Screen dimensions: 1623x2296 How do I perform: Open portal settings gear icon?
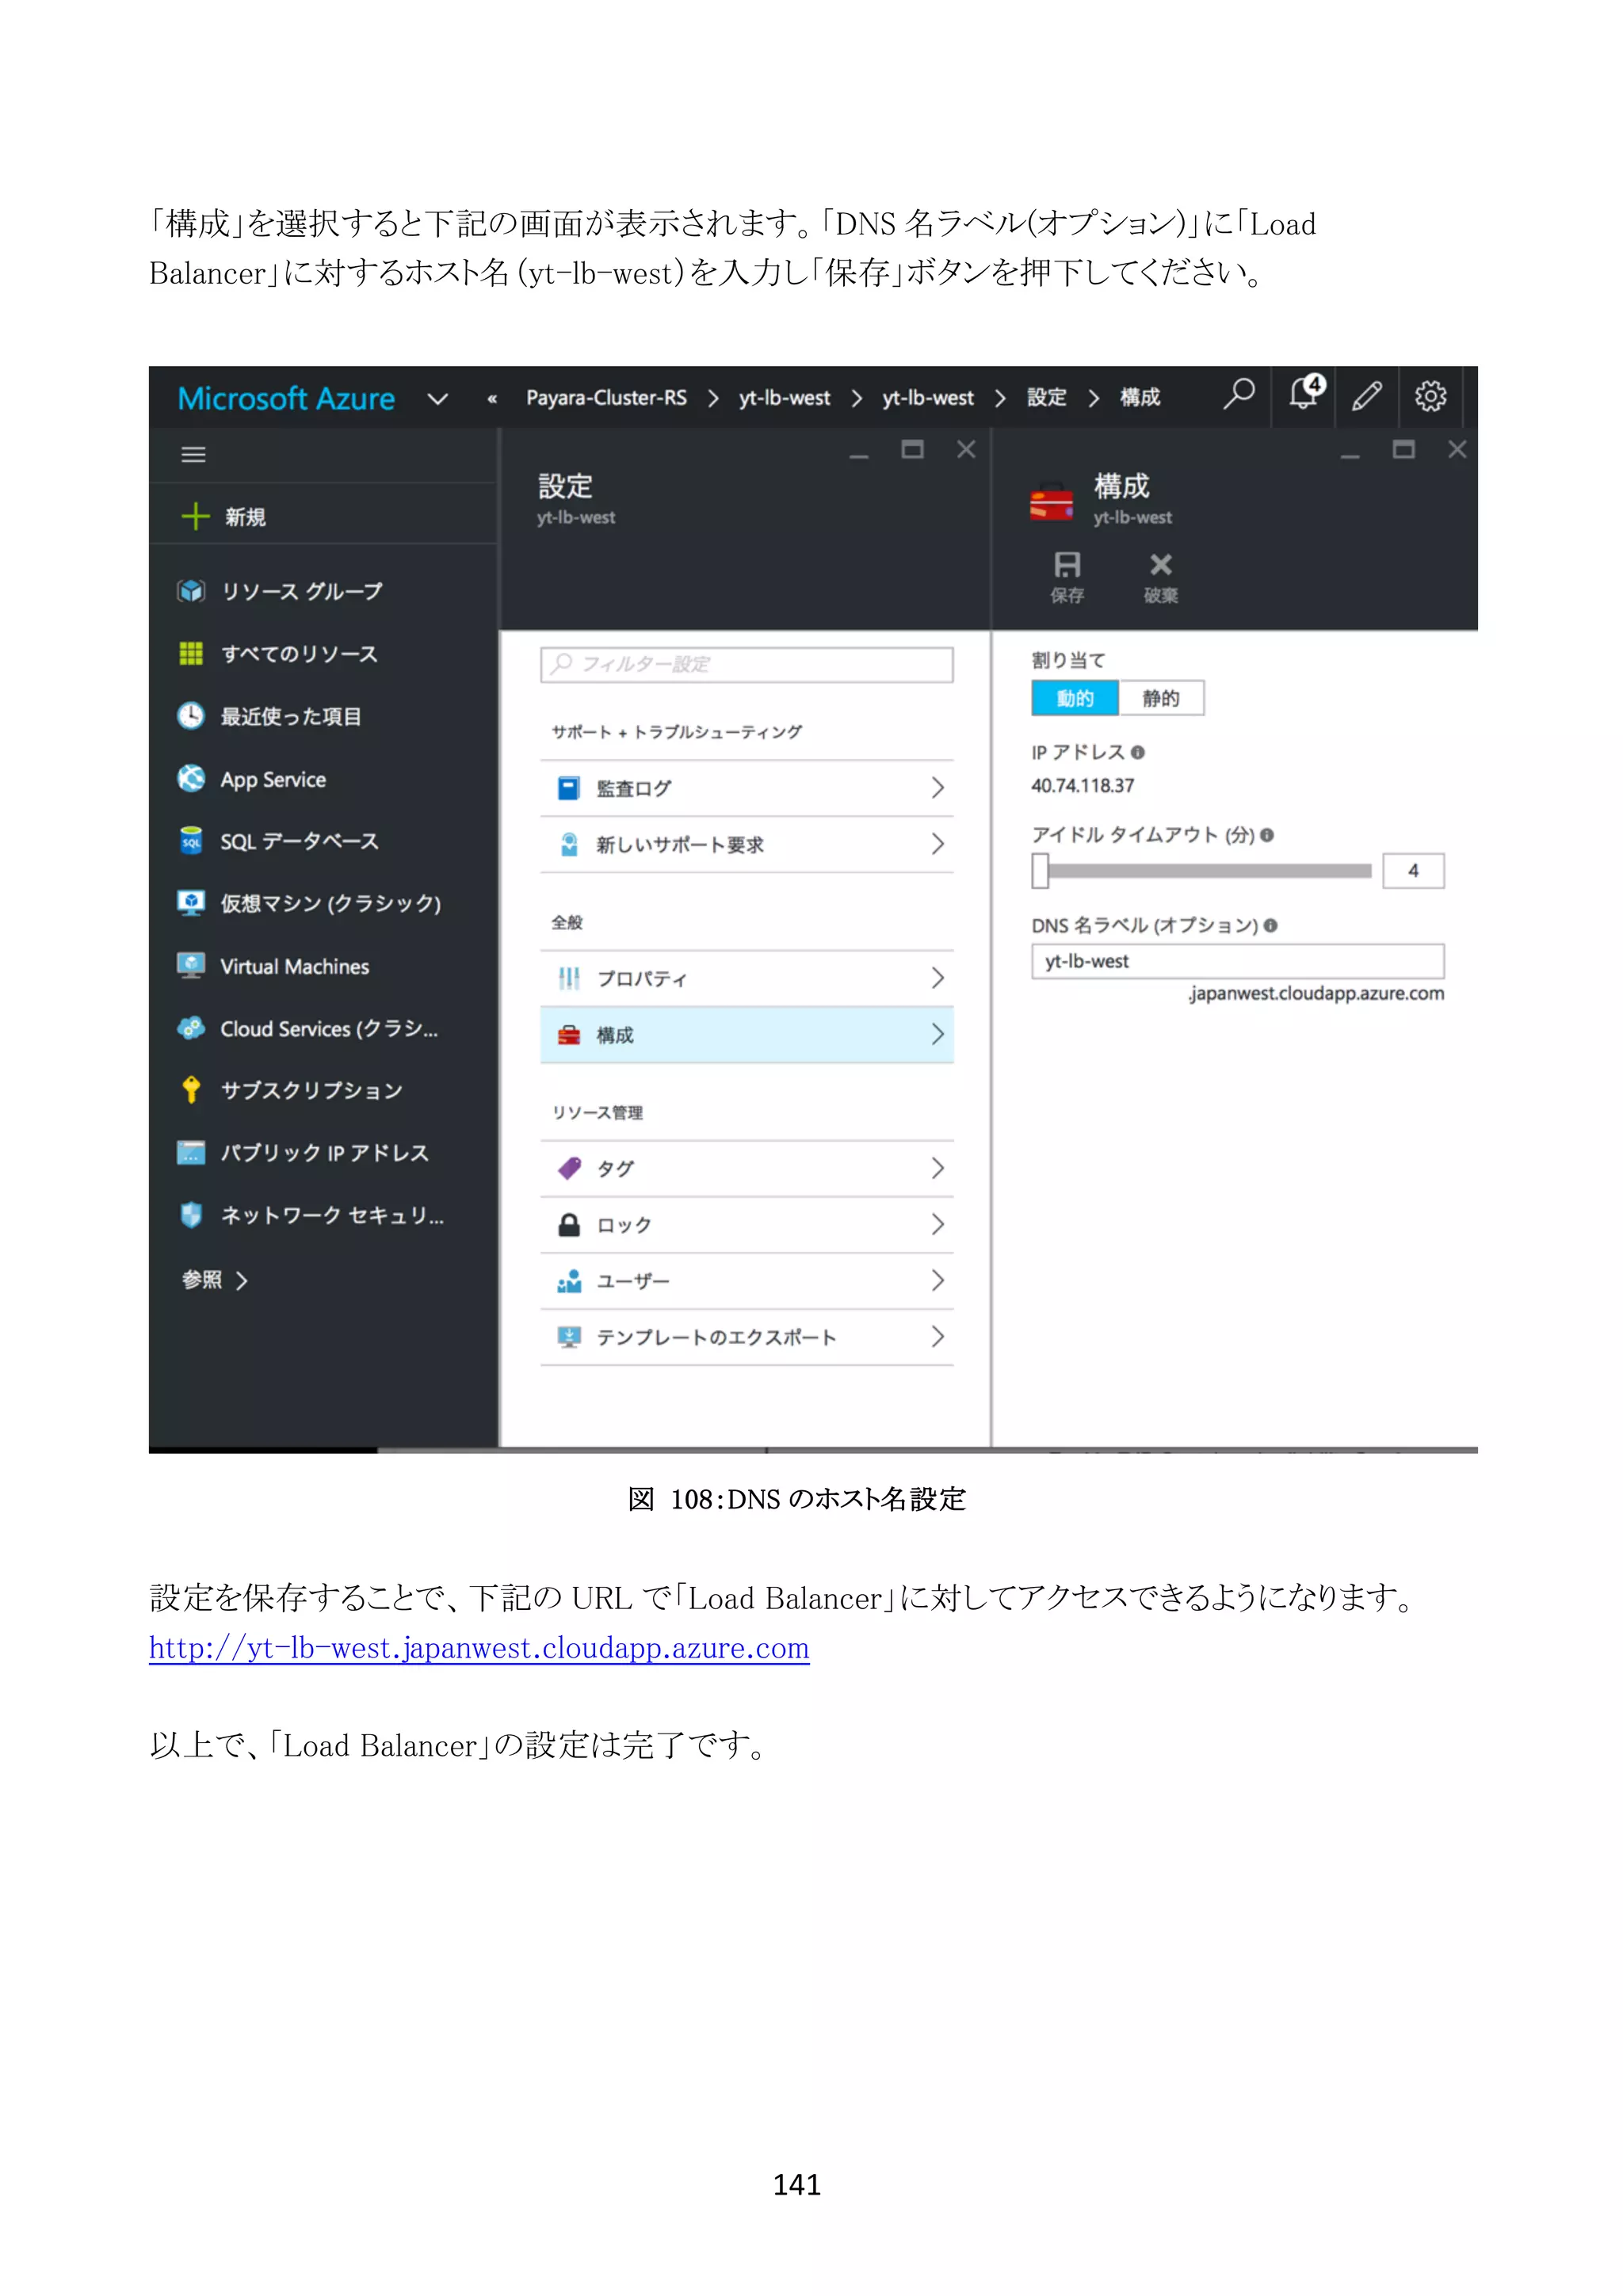(1430, 396)
